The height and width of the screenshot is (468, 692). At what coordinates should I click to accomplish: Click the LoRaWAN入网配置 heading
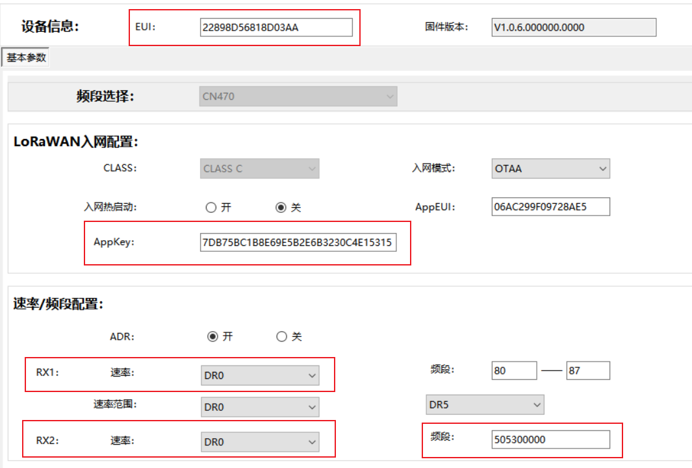76,142
